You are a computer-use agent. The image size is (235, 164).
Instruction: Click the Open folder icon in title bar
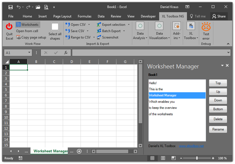click(38, 7)
